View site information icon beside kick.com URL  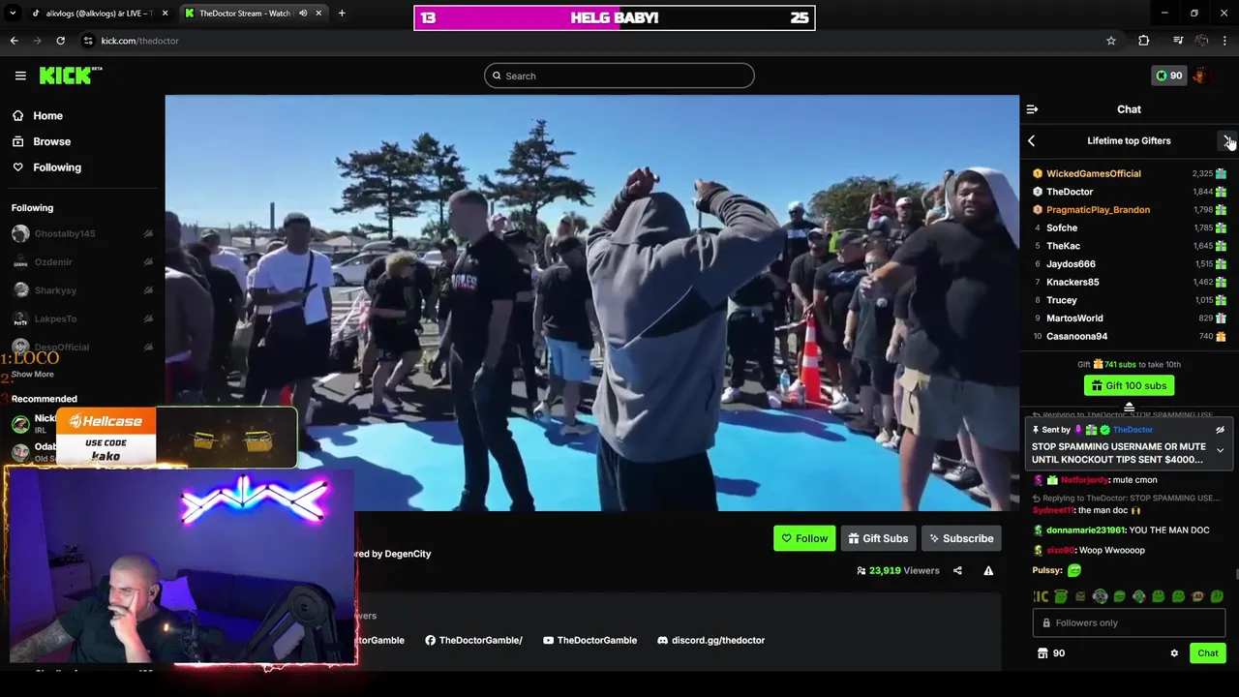(x=88, y=41)
